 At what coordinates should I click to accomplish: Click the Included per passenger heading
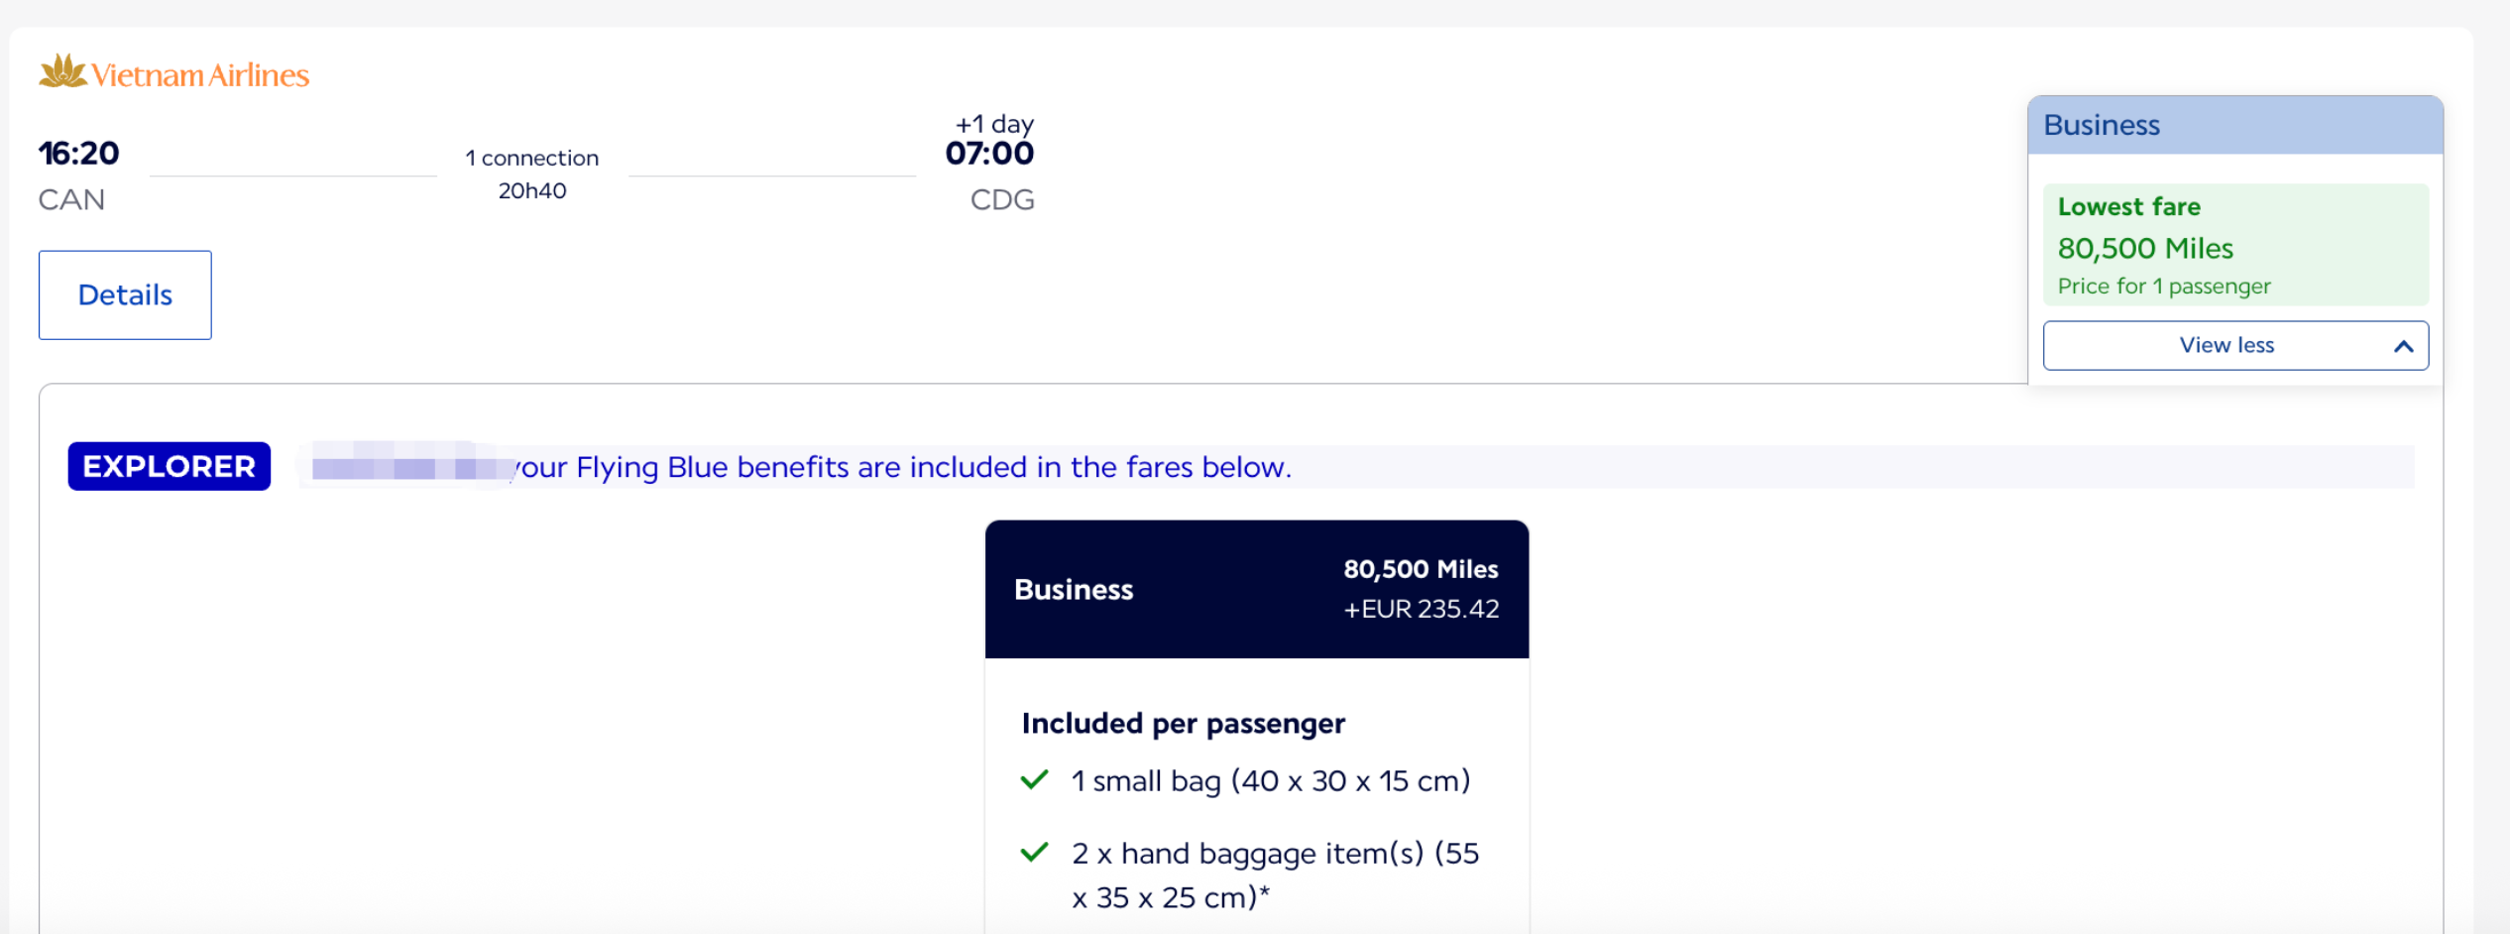tap(1184, 724)
